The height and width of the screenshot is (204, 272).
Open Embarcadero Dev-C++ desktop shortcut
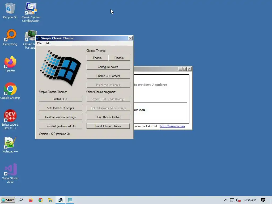point(10,119)
